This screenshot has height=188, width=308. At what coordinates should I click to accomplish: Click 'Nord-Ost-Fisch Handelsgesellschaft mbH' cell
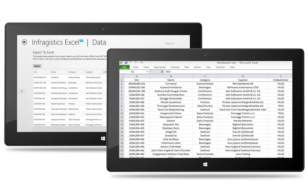pos(243,109)
